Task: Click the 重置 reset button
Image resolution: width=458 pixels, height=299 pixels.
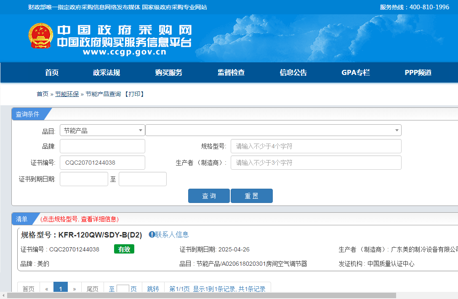Action: [251, 196]
